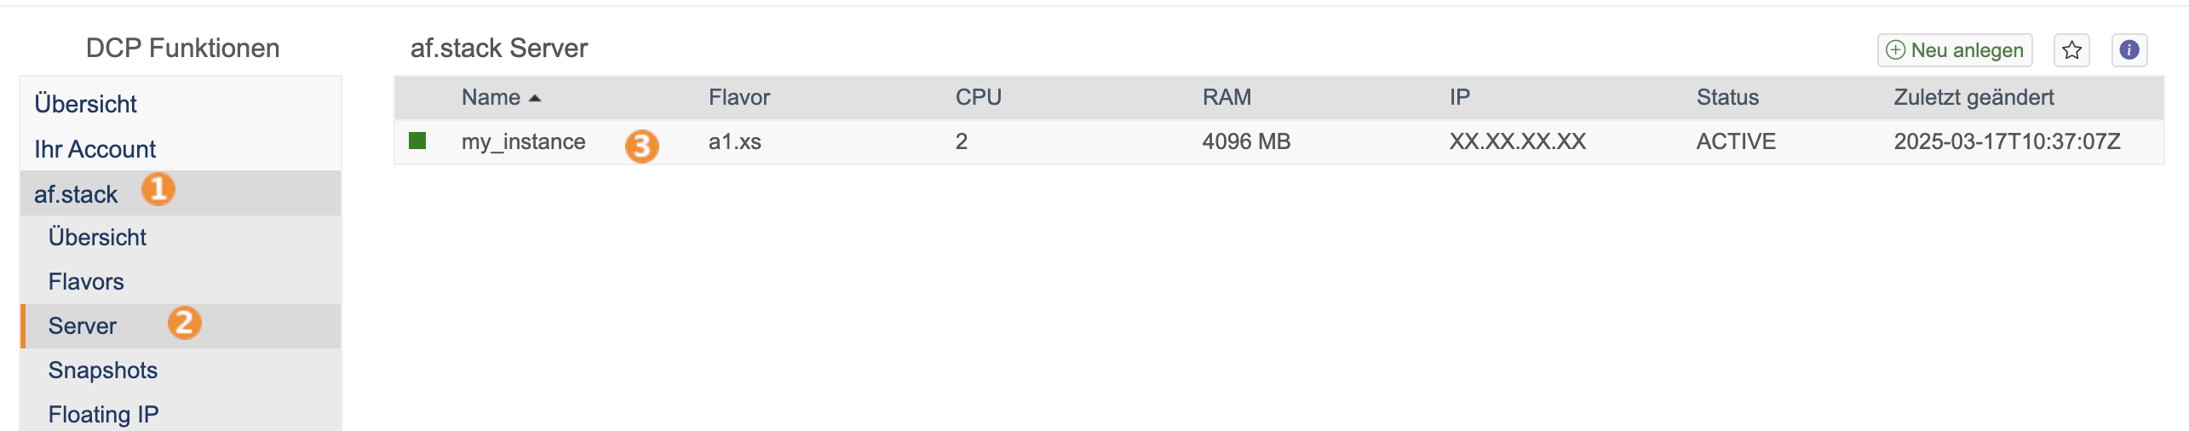Click the star favorite icon

(2071, 50)
